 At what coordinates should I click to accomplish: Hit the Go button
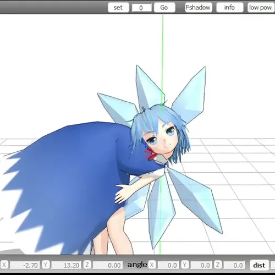coord(164,8)
